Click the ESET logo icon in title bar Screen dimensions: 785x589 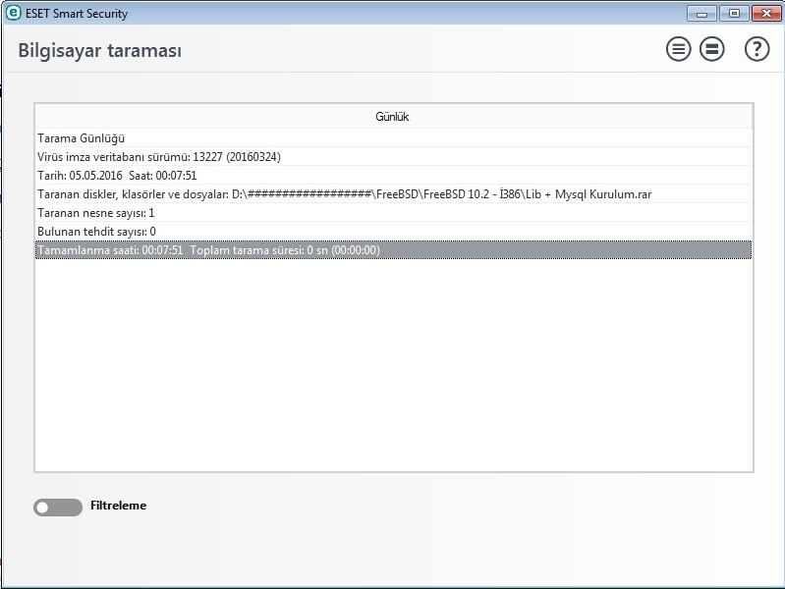point(14,13)
